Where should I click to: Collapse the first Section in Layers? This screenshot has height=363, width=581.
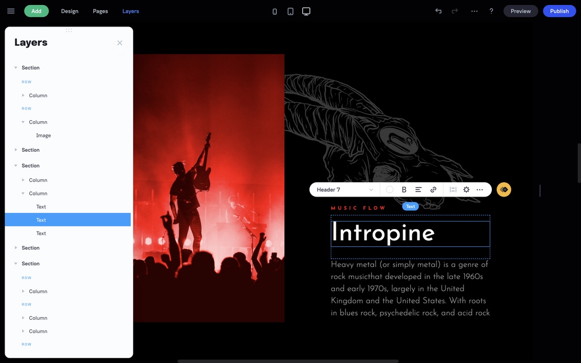16,68
